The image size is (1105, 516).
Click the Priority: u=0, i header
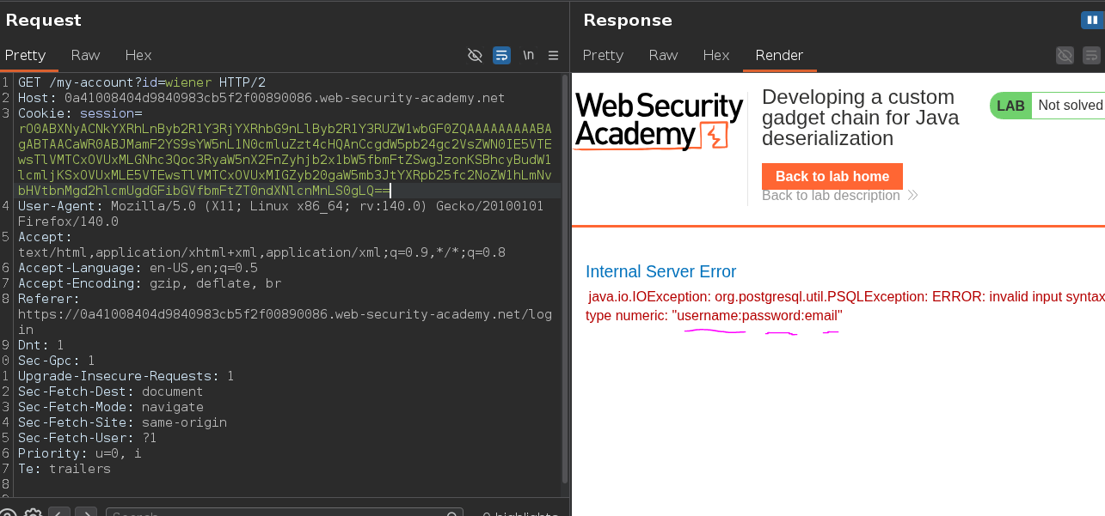(80, 453)
